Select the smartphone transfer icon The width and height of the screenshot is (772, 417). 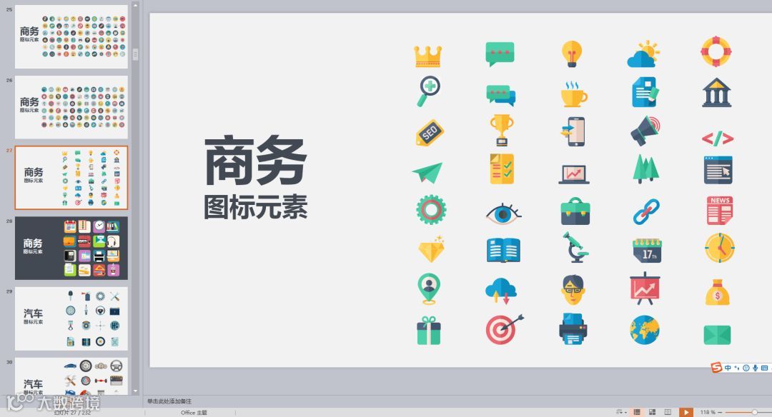573,131
